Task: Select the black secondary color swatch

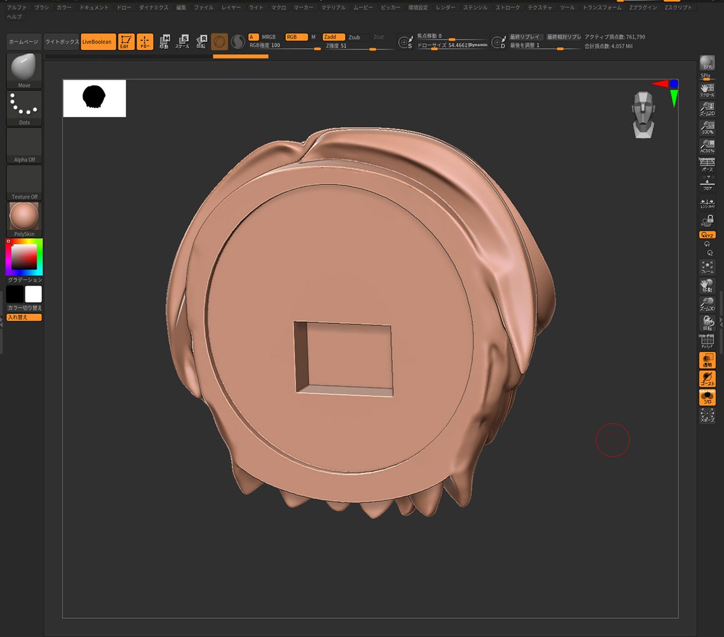Action: (x=15, y=294)
